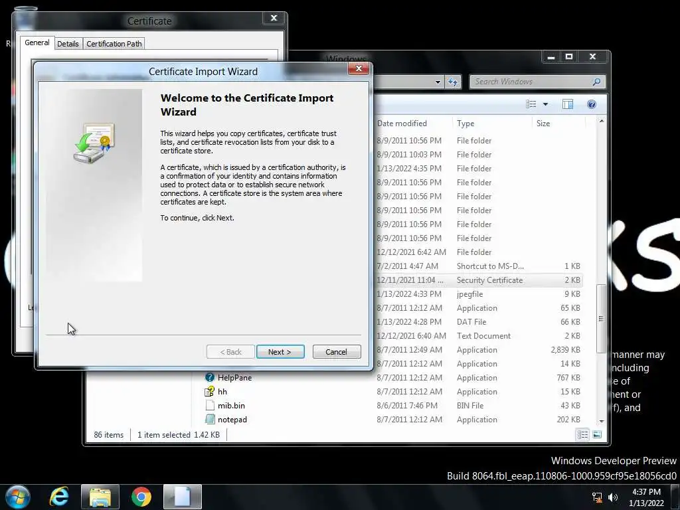Viewport: 680px width, 510px height.
Task: Change your view icon in Explorer toolbar
Action: pos(531,104)
